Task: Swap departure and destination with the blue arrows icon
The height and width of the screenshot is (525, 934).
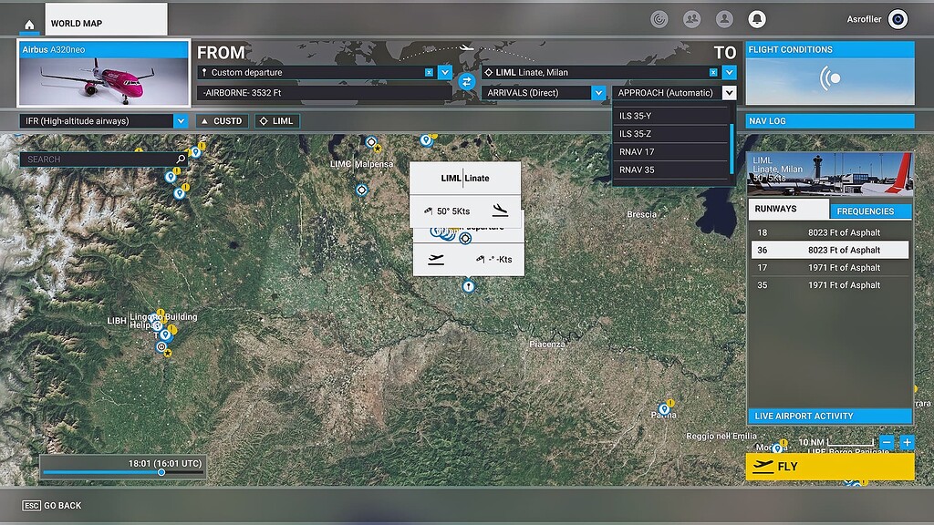Action: point(468,82)
